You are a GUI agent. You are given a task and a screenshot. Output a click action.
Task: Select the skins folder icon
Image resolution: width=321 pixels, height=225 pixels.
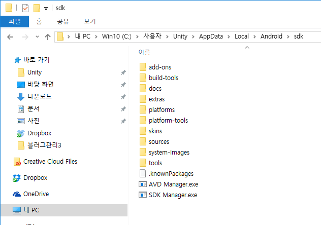[143, 131]
